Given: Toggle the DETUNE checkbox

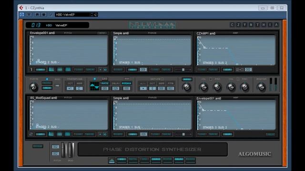Looking at the screenshot, I should point(162,79).
